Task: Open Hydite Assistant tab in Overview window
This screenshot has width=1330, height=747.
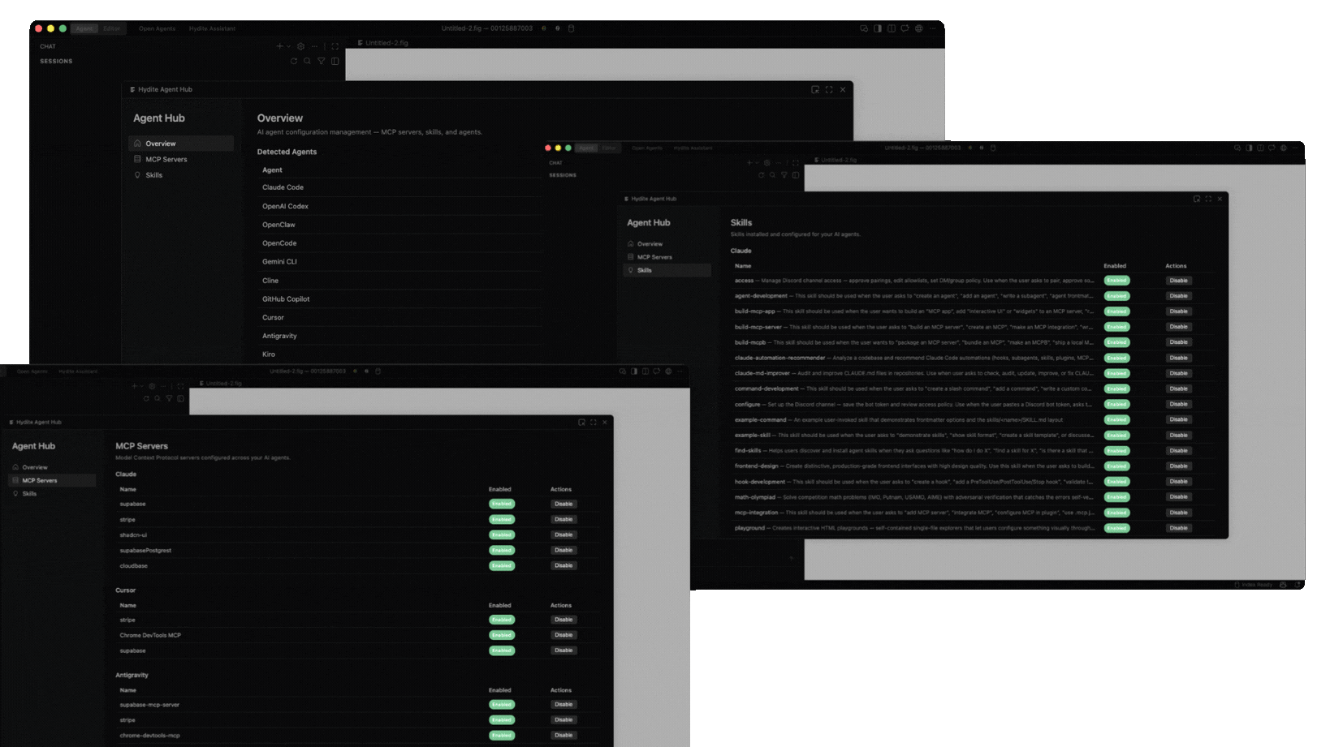Action: point(212,28)
